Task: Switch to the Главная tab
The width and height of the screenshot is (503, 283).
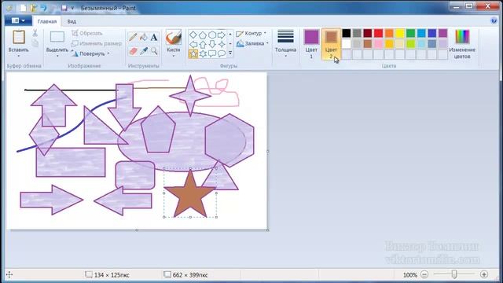Action: [x=47, y=21]
